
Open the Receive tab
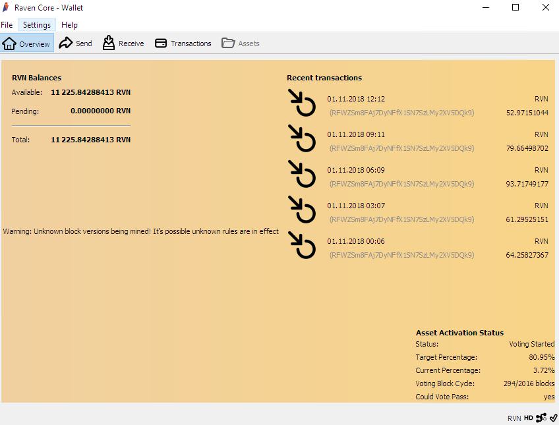pos(123,43)
